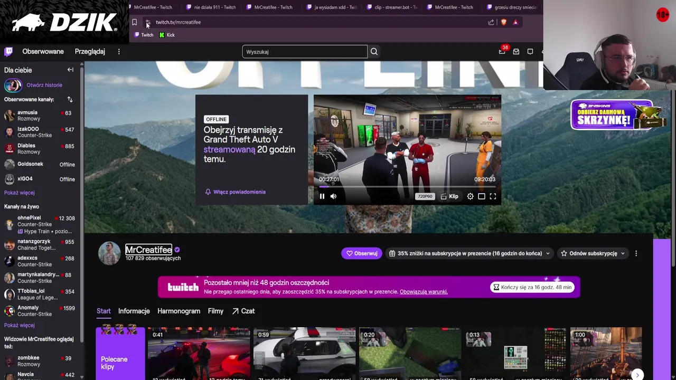Click the Obowiązują warunki link
The width and height of the screenshot is (676, 380).
(424, 291)
